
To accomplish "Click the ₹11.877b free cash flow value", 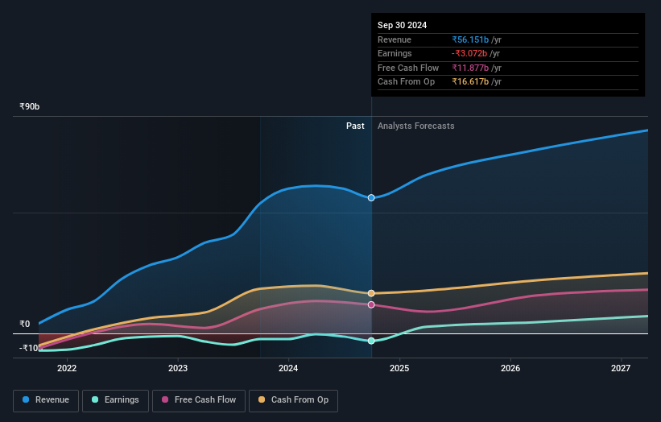I will point(470,68).
